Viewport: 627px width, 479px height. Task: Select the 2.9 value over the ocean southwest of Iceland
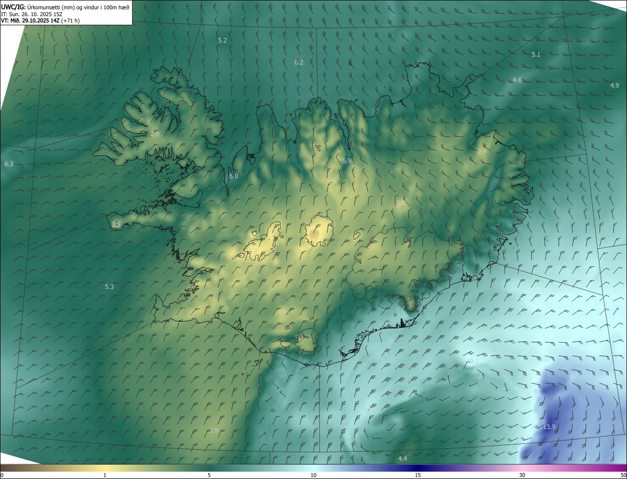214,430
